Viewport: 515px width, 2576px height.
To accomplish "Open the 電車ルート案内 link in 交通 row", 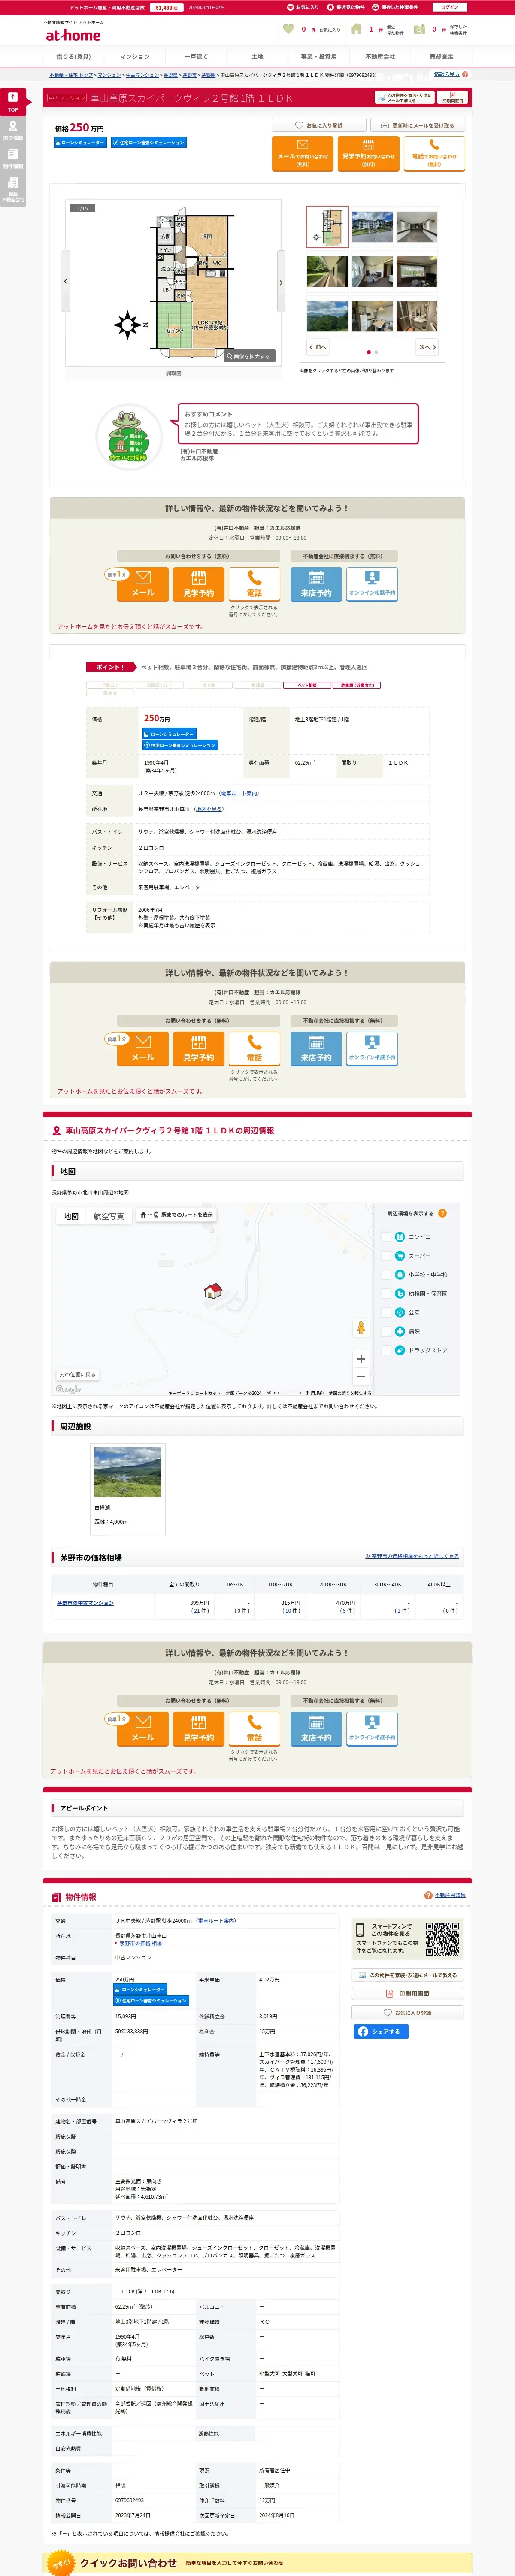I will [239, 793].
